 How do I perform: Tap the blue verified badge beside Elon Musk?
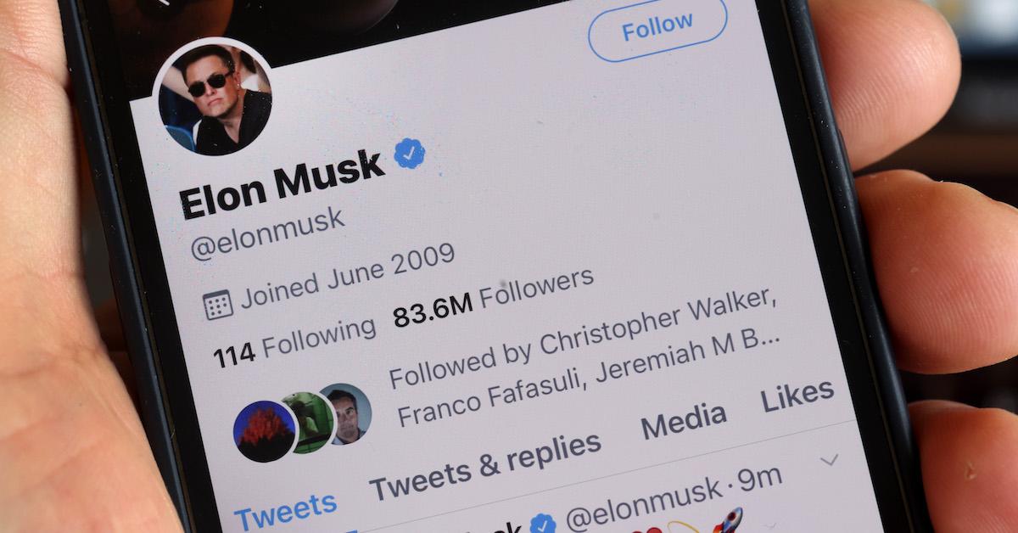[x=410, y=154]
